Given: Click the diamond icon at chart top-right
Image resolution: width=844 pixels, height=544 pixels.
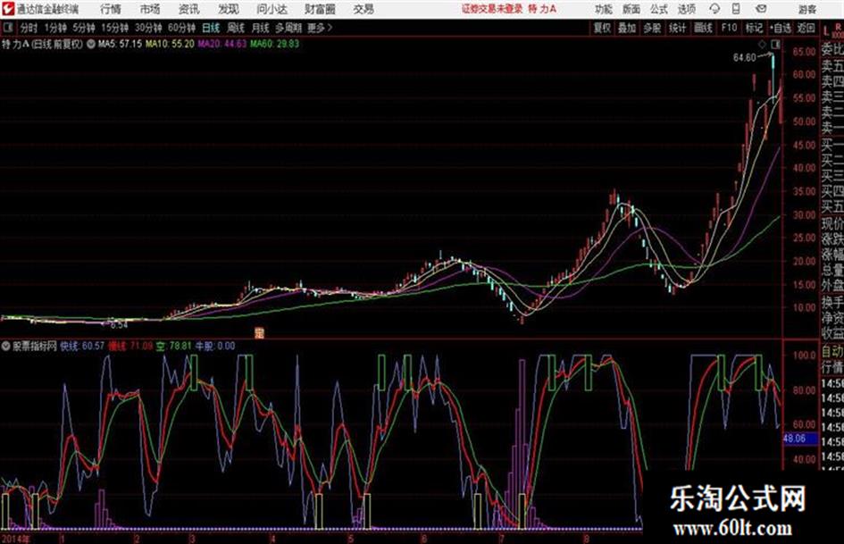Looking at the screenshot, I should pyautogui.click(x=762, y=44).
